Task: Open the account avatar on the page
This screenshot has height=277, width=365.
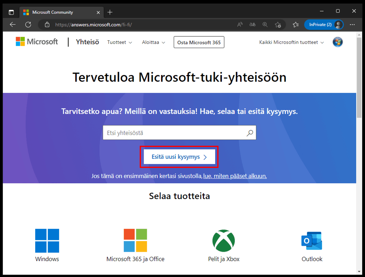Action: click(x=337, y=42)
